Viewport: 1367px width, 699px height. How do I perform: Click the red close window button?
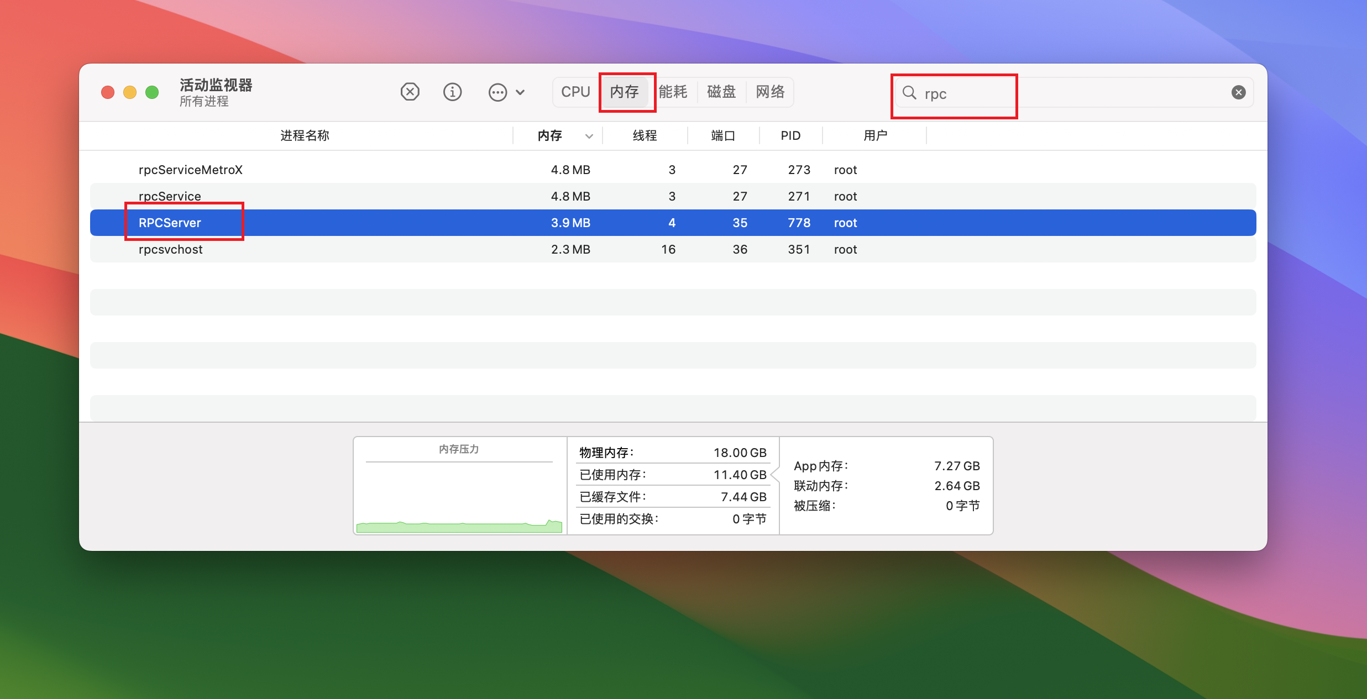coord(108,92)
